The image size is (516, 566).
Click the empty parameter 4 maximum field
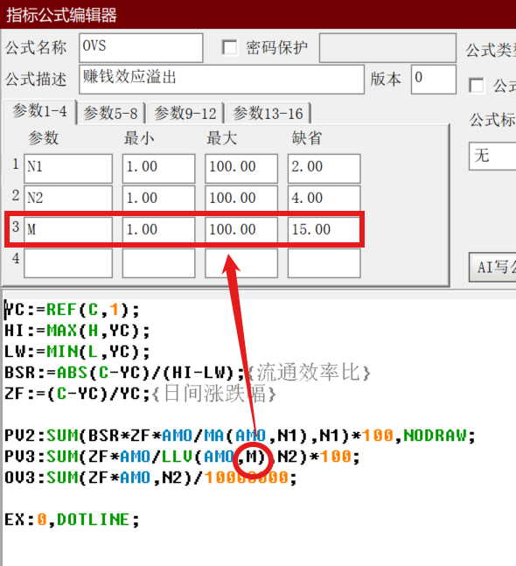(241, 263)
